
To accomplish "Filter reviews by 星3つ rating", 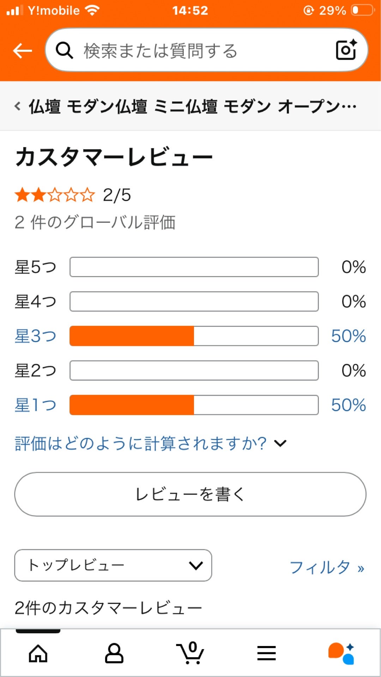I will (35, 336).
